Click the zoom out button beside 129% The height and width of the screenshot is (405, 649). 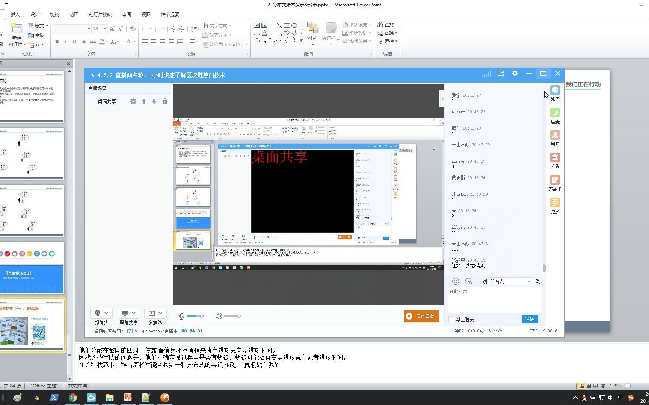pyautogui.click(x=628, y=386)
